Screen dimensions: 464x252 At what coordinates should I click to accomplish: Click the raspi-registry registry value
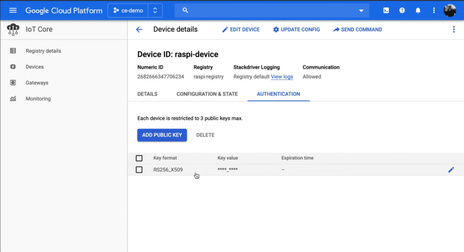click(x=208, y=76)
